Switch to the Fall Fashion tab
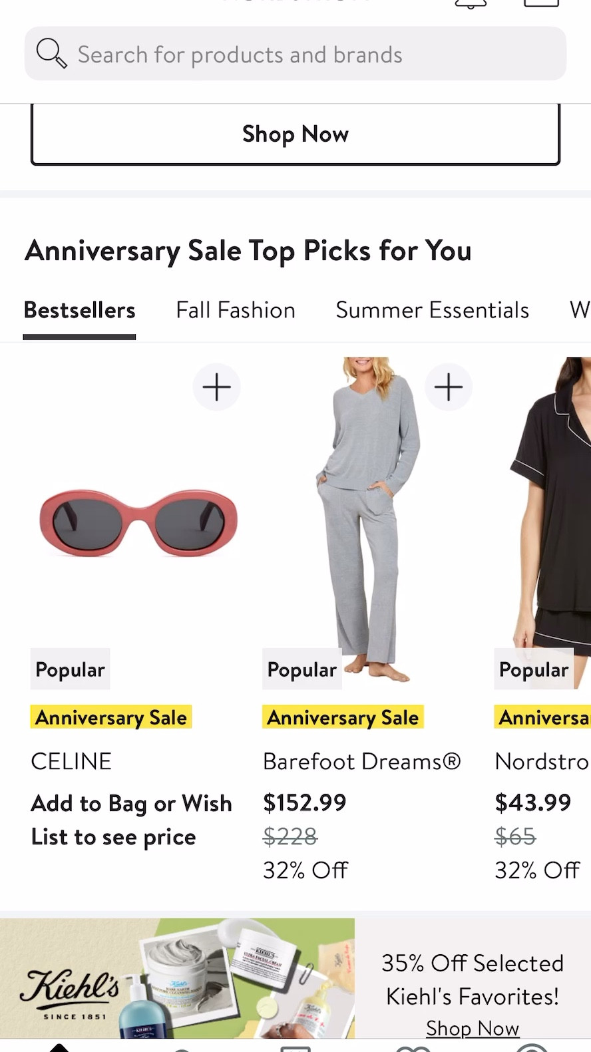This screenshot has width=591, height=1052. 236,311
